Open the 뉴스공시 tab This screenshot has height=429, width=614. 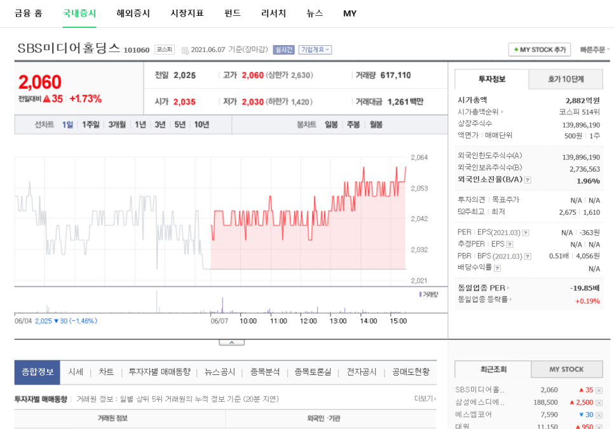(x=220, y=372)
